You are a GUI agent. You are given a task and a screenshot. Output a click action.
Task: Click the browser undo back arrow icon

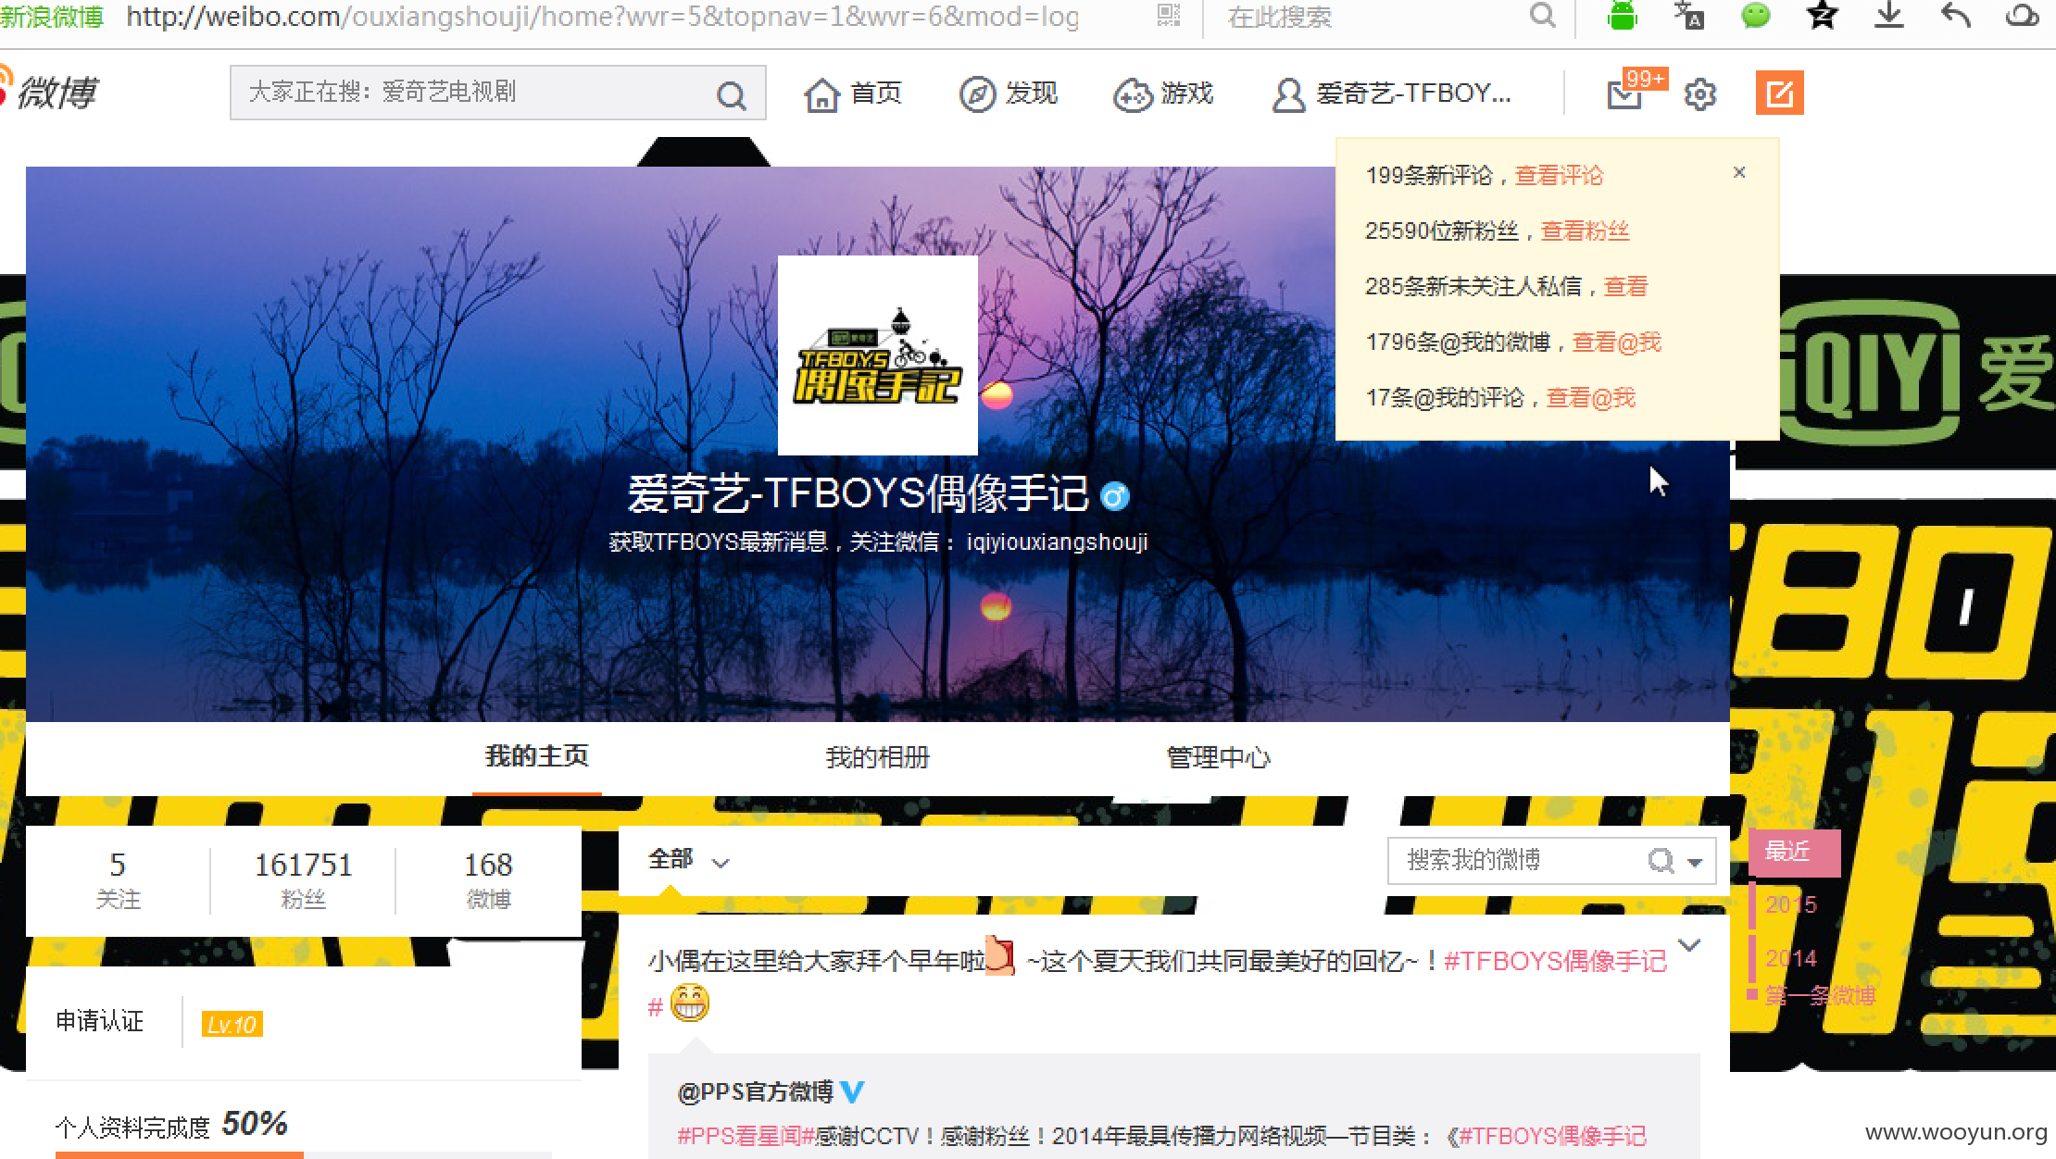coord(1955,15)
